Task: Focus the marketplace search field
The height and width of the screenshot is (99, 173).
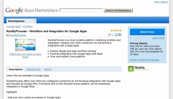Action: [x=81, y=10]
